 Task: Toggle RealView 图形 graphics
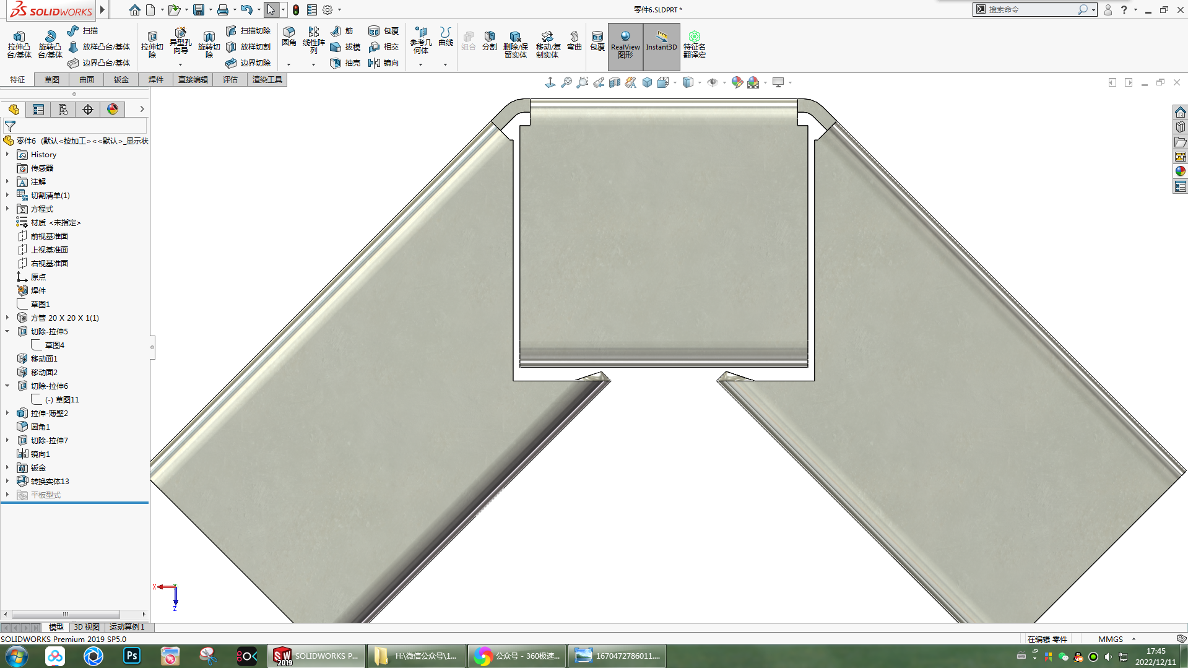(x=625, y=46)
